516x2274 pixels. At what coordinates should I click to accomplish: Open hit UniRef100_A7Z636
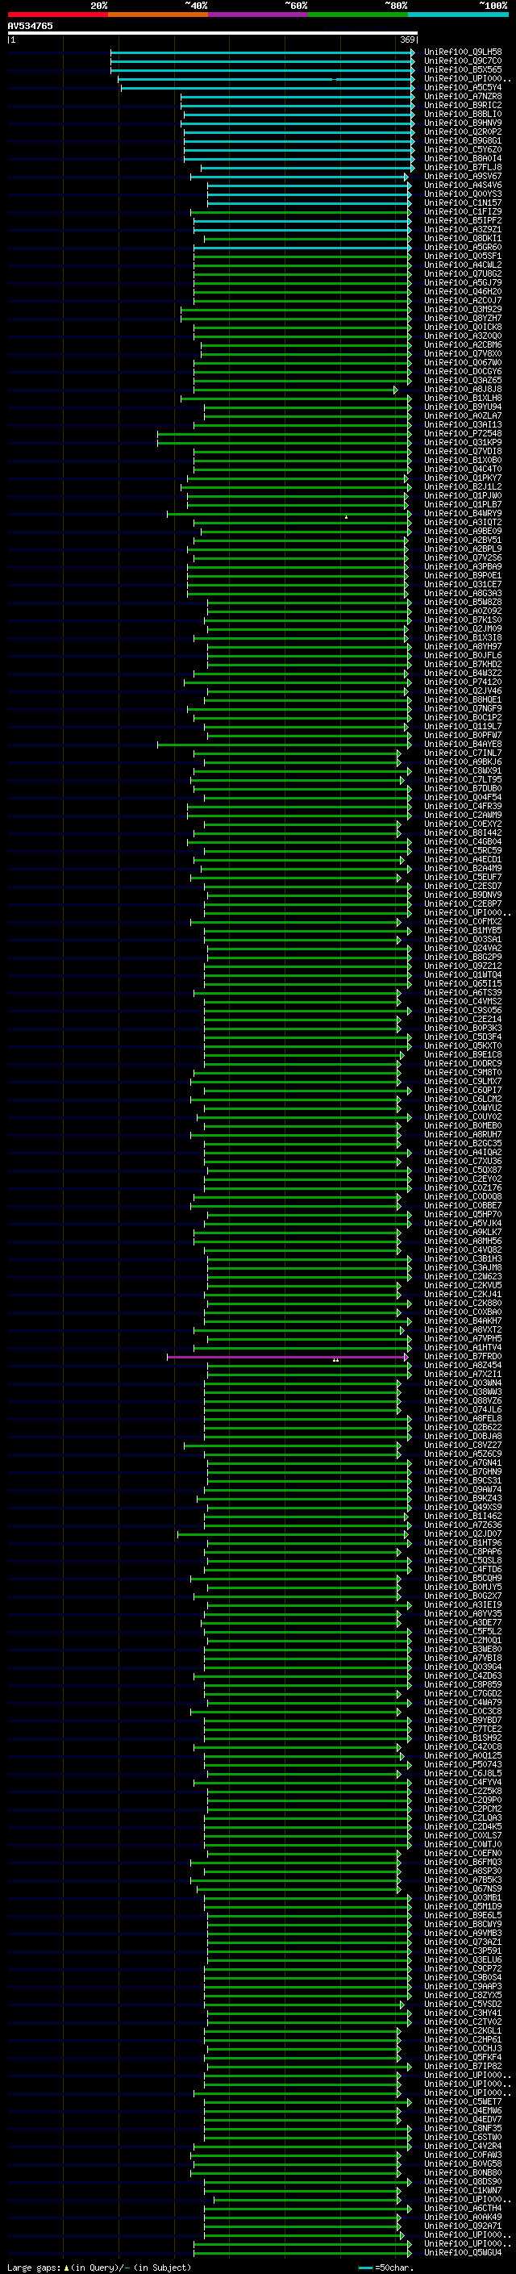coord(463,1525)
